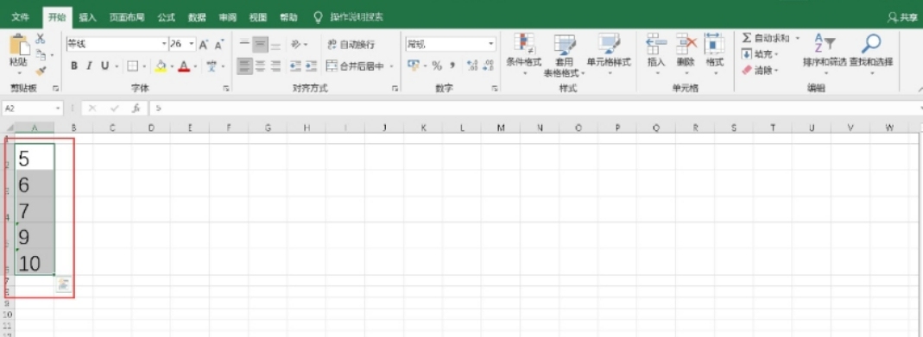Open the File (文件) tab
This screenshot has height=337, width=923.
pyautogui.click(x=21, y=17)
